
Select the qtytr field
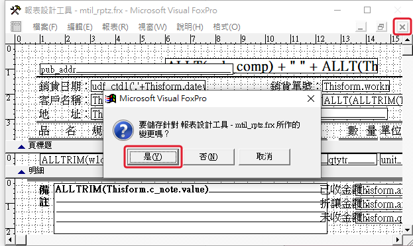tap(353, 159)
